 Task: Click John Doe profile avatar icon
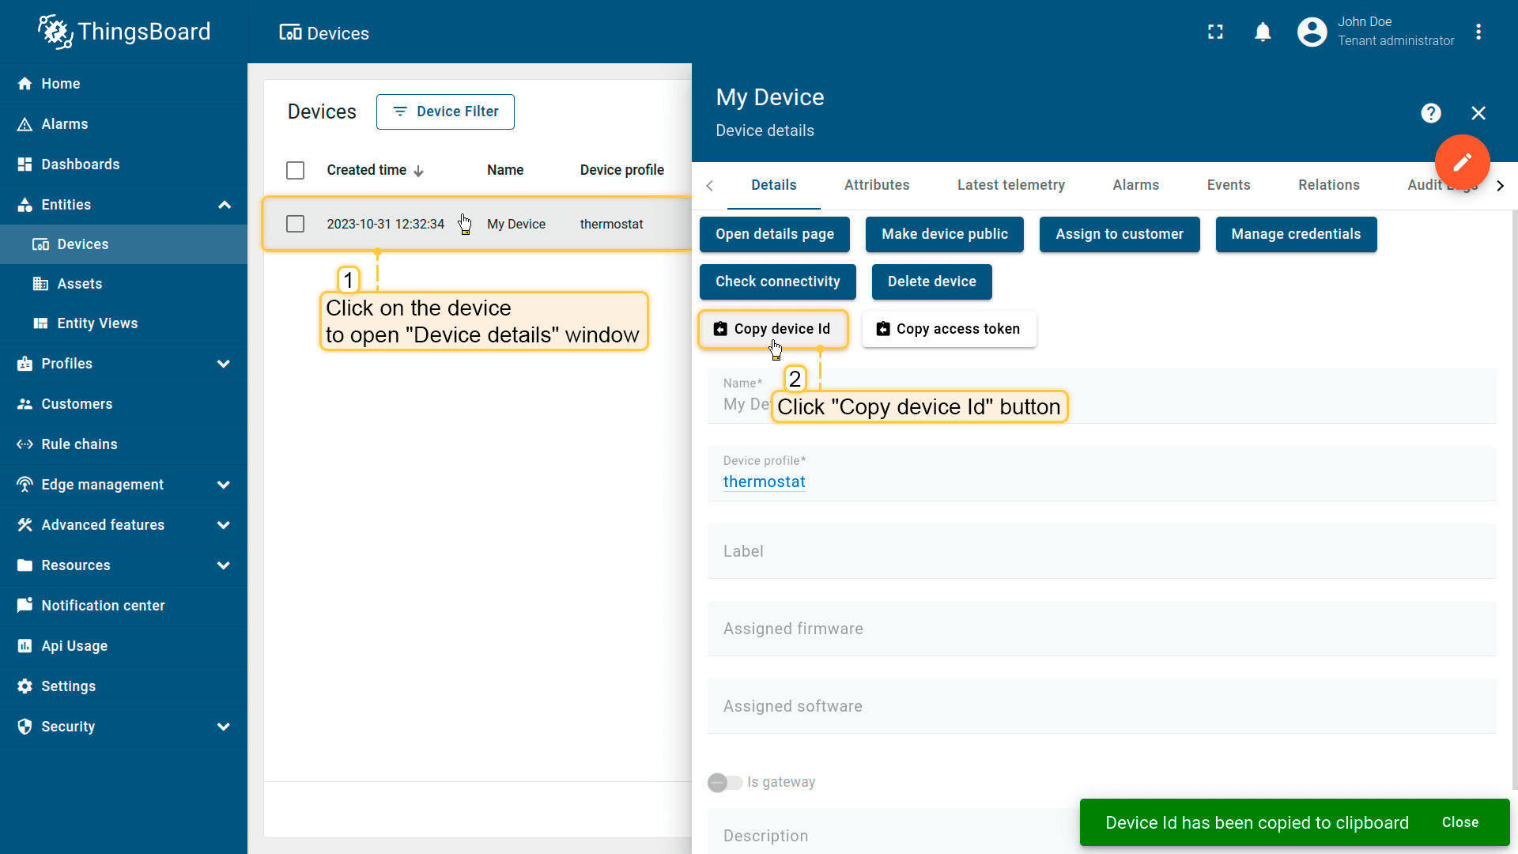point(1312,32)
